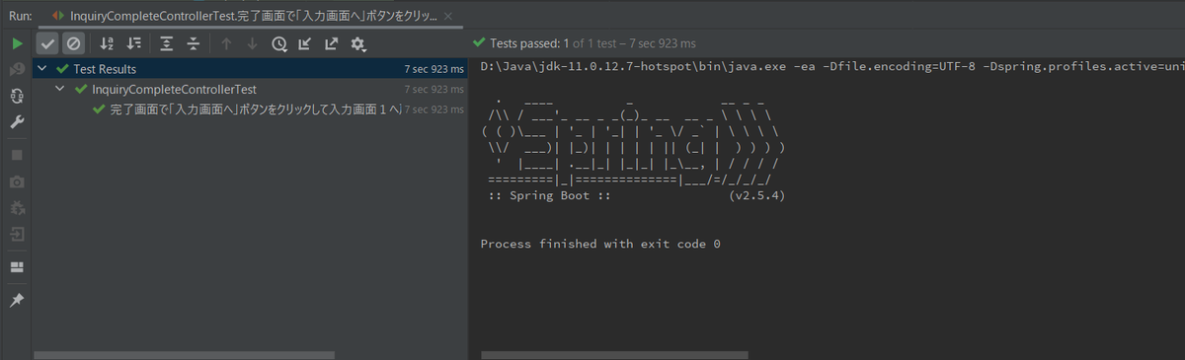1185x360 pixels.
Task: Click the Exit icon in sidebar
Action: coord(17,235)
